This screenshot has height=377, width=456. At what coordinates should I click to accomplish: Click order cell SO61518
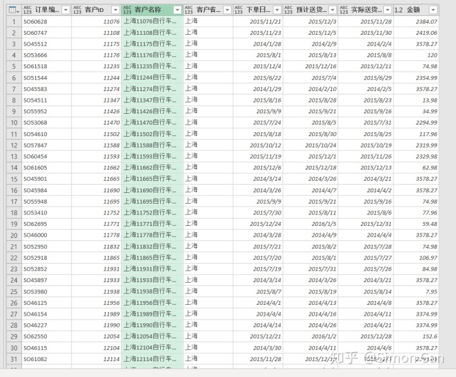click(x=46, y=66)
